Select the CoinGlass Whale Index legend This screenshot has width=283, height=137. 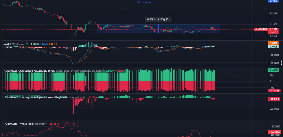(x=19, y=124)
